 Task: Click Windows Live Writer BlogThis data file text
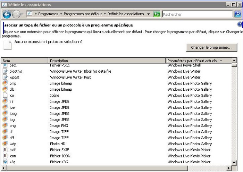(81, 71)
